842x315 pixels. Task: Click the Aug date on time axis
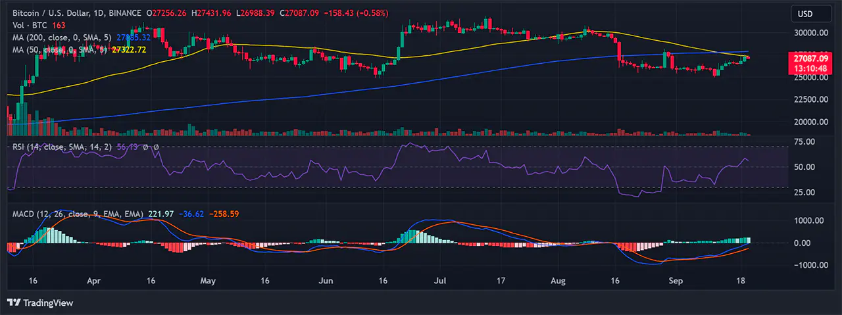pyautogui.click(x=558, y=280)
